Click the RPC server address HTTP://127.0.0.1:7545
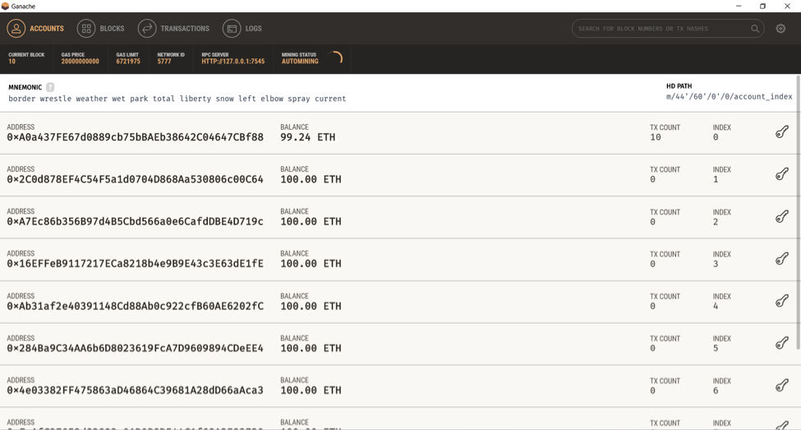The height and width of the screenshot is (430, 801). click(233, 62)
